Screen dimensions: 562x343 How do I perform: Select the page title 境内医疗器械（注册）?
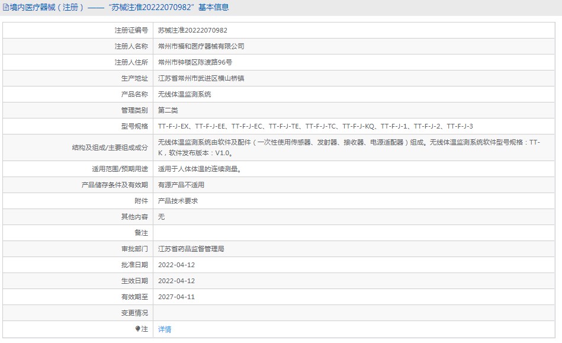point(47,7)
